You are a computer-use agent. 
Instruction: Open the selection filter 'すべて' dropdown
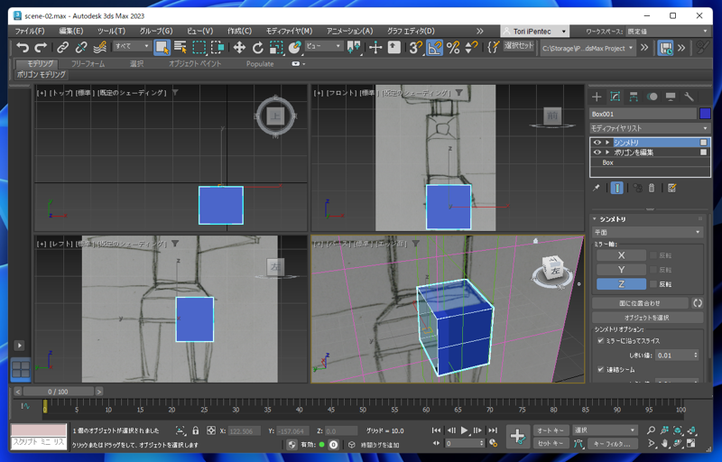[x=132, y=46]
